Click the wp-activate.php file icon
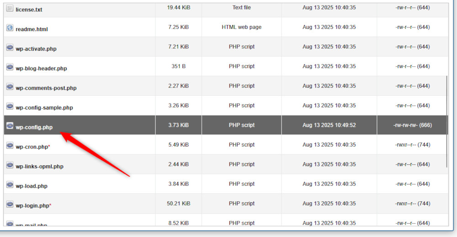 [10, 47]
